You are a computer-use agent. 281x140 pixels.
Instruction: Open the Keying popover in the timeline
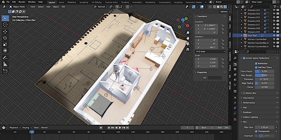tap(26, 127)
